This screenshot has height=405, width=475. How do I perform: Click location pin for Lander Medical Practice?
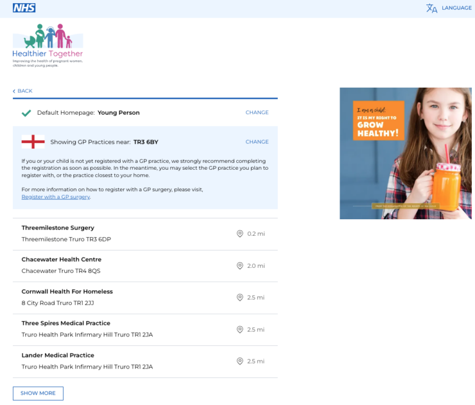pyautogui.click(x=239, y=361)
